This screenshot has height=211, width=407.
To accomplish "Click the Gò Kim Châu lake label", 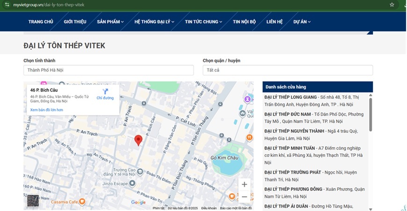I will (x=224, y=158).
